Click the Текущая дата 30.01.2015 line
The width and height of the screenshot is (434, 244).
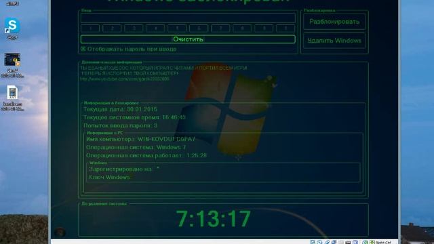[x=120, y=109]
